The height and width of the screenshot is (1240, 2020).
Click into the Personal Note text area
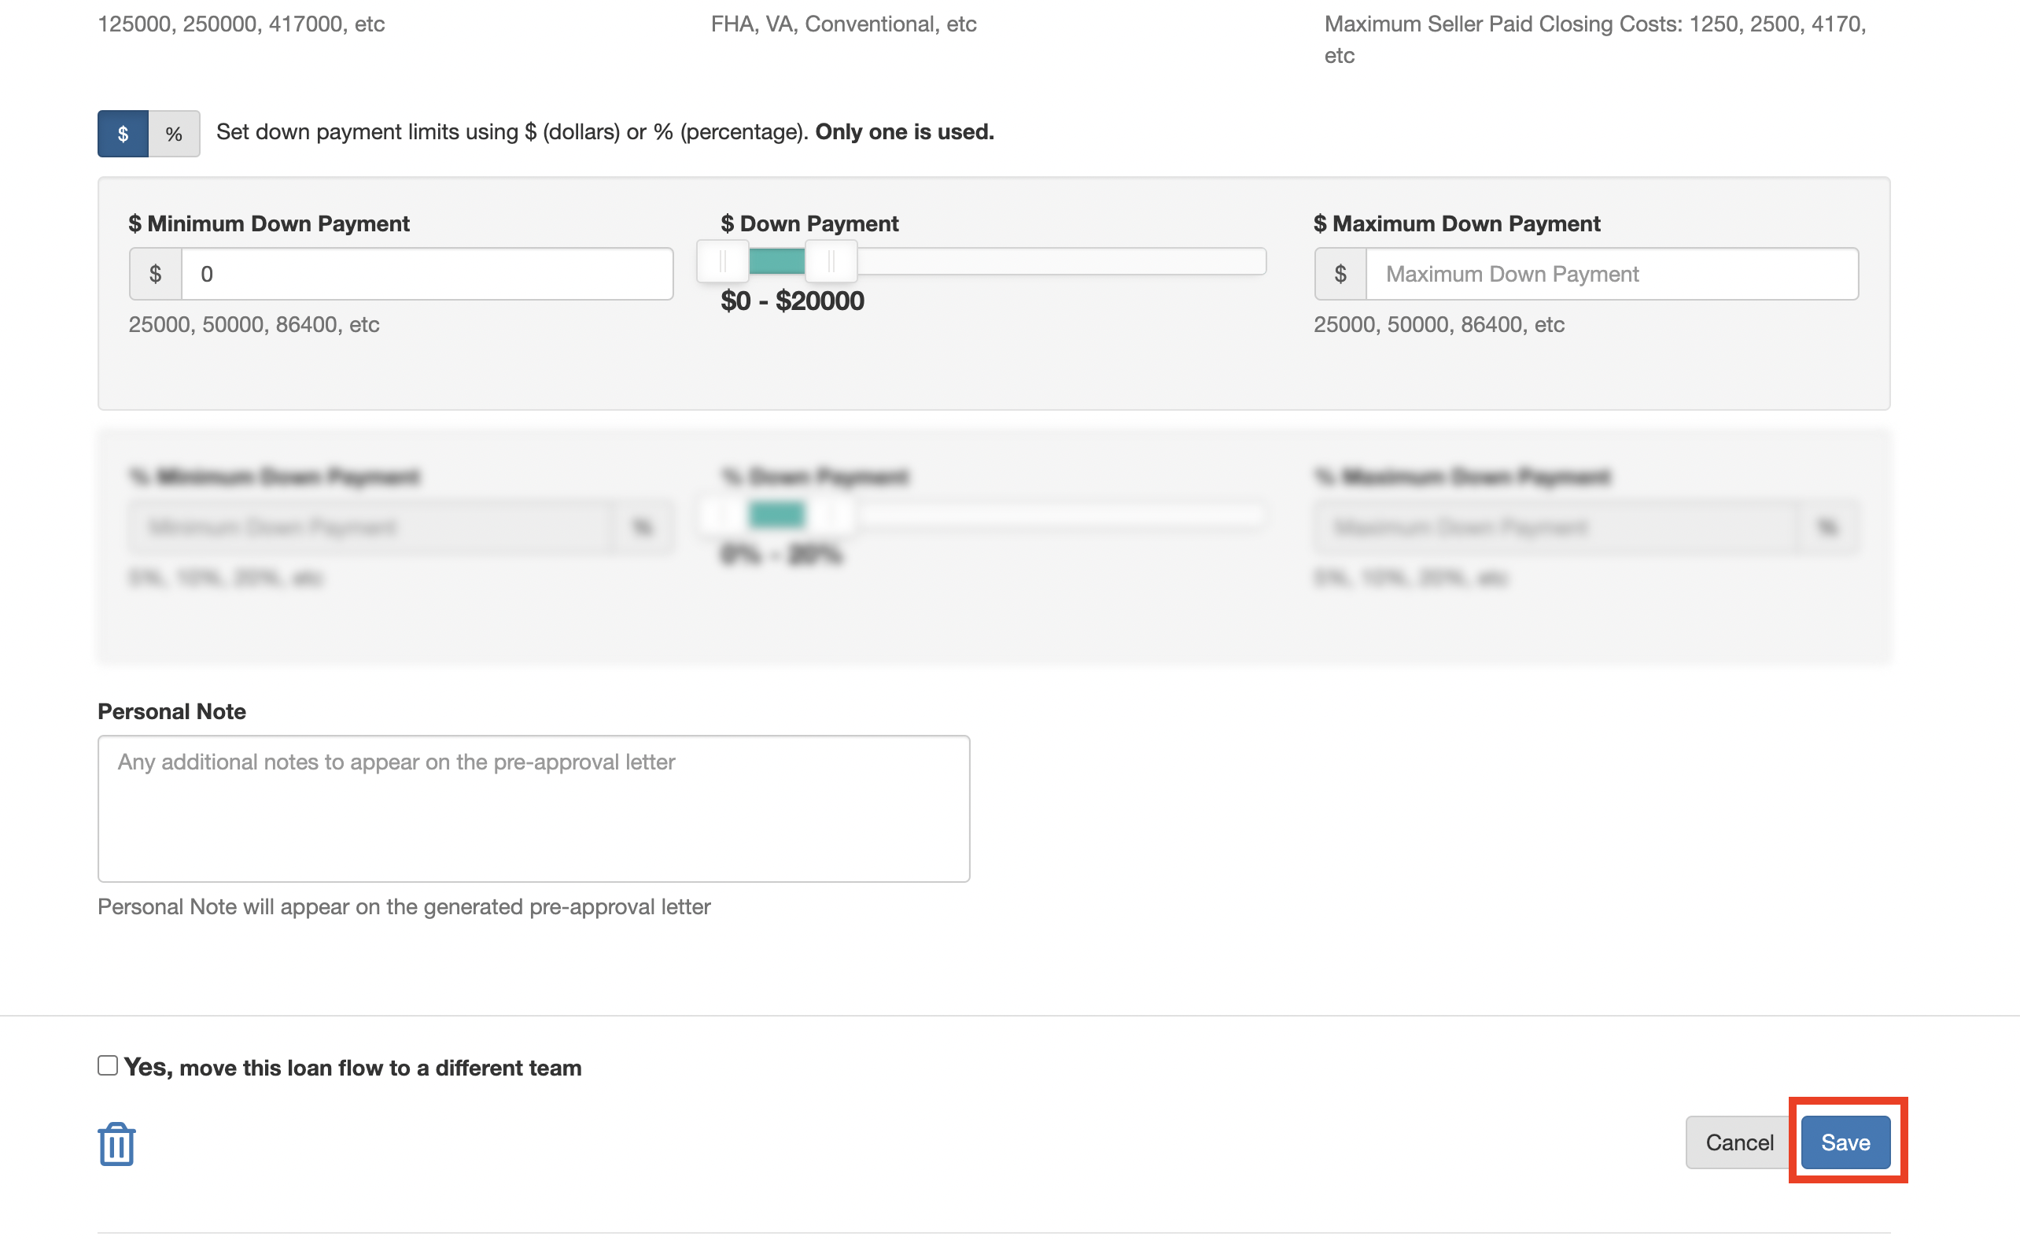point(533,809)
